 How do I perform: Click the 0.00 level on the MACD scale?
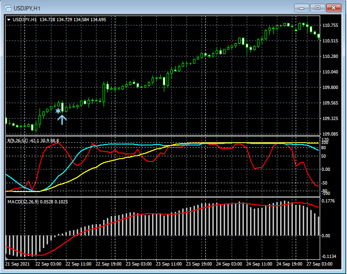coord(326,236)
